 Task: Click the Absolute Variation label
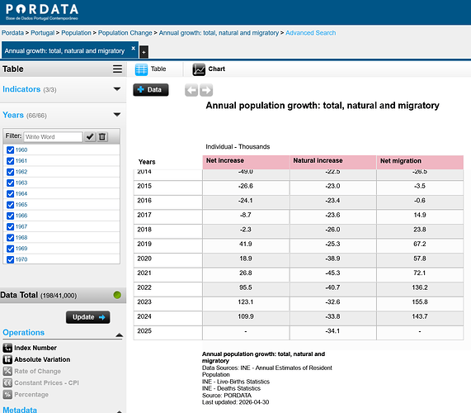(x=42, y=359)
